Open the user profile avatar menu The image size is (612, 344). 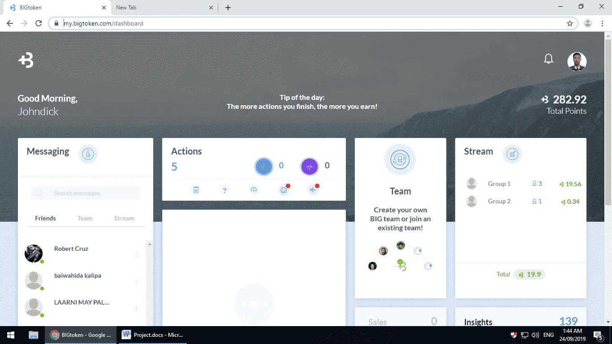pos(577,62)
